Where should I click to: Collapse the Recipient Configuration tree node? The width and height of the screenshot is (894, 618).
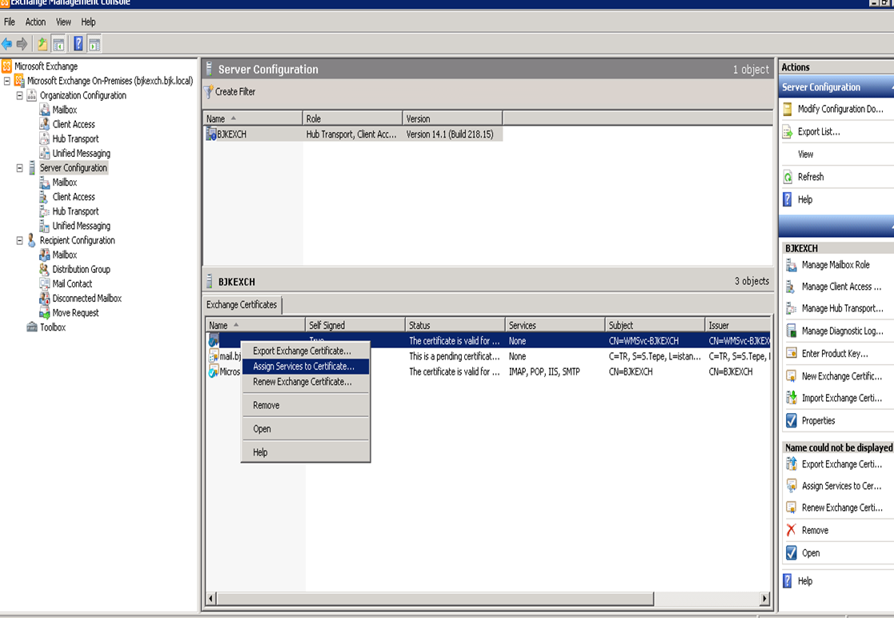(x=19, y=241)
